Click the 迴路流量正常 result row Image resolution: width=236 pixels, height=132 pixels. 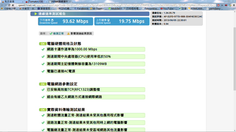tap(96, 122)
